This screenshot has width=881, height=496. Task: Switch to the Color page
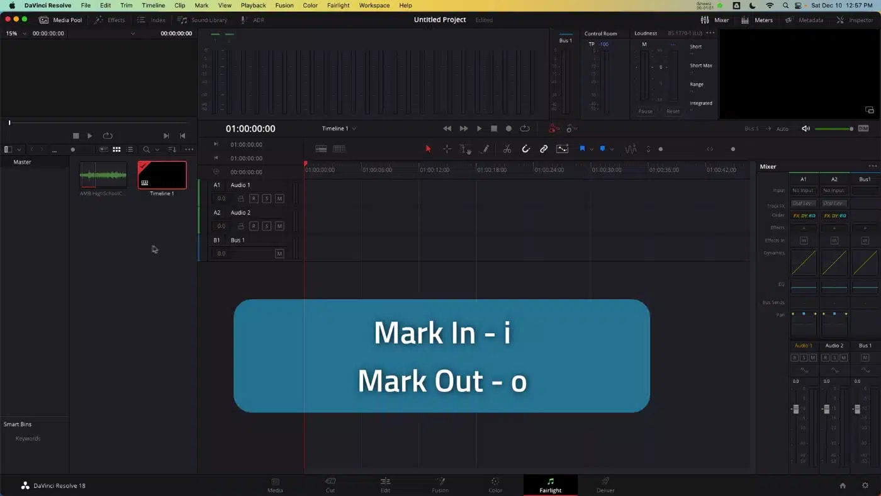click(495, 485)
